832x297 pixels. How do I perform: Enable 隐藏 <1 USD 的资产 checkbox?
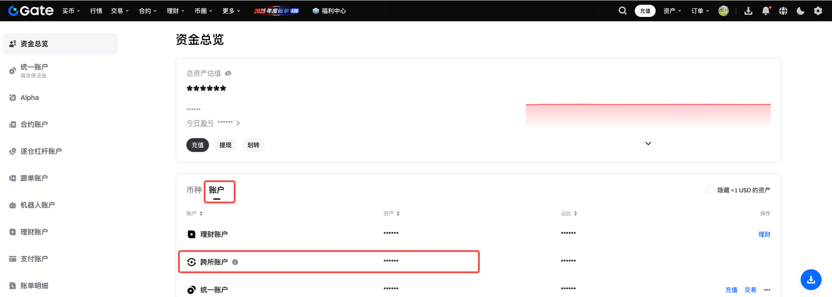[x=710, y=190]
